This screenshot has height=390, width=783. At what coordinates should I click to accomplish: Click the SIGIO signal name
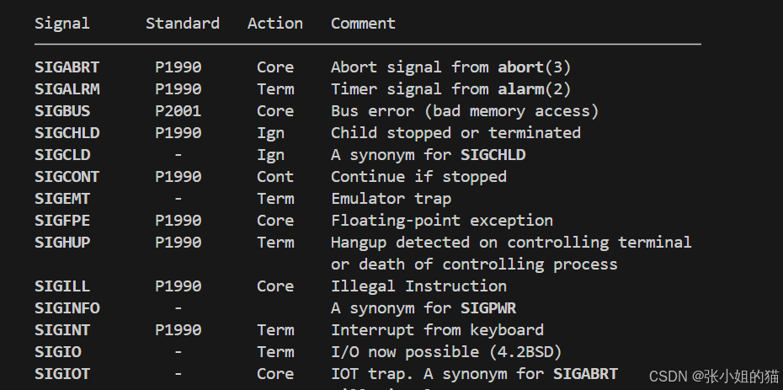point(57,352)
